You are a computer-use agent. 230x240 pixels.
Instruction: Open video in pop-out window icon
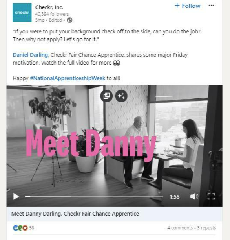106,96
